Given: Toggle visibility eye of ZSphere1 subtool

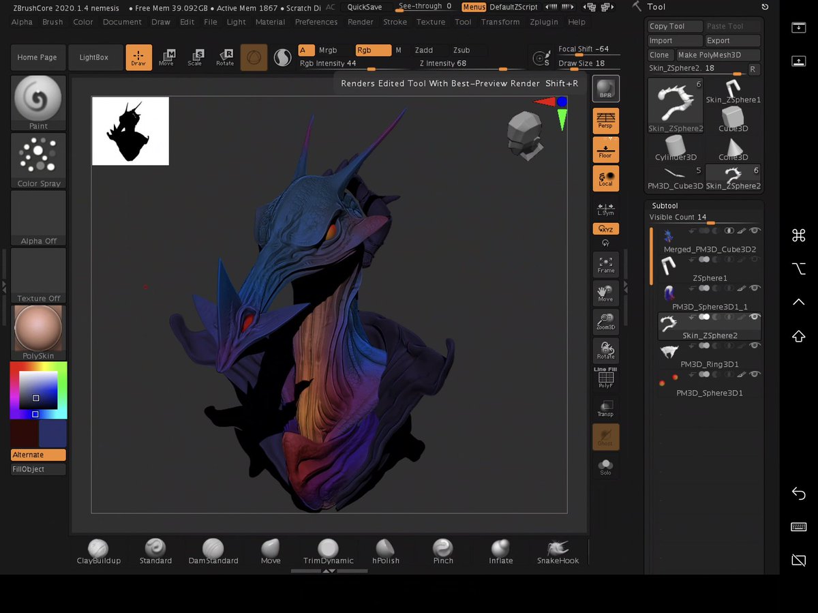Looking at the screenshot, I should tap(755, 260).
